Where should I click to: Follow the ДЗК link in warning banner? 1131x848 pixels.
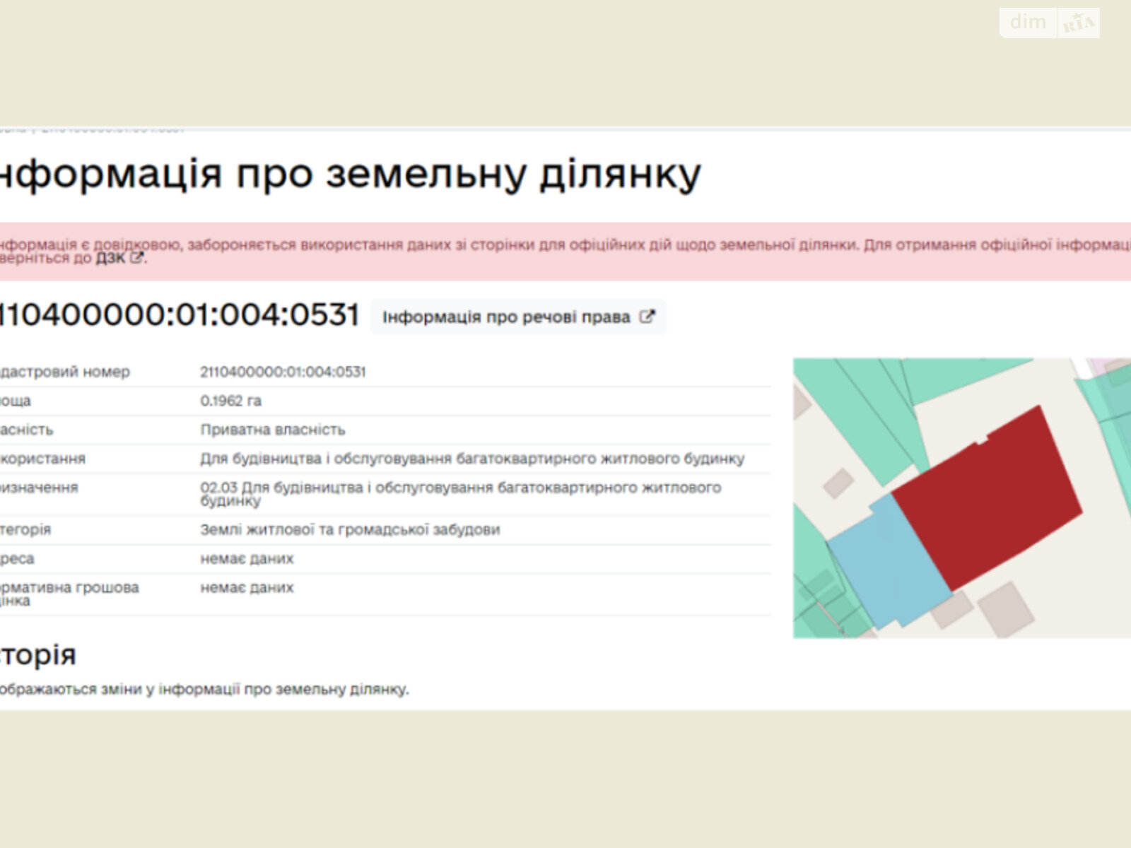click(110, 259)
